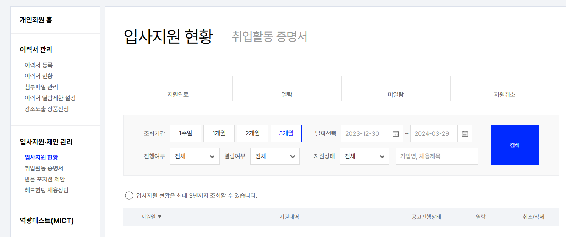This screenshot has height=237, width=566.
Task: Select the 1개월 period button
Action: (x=219, y=133)
